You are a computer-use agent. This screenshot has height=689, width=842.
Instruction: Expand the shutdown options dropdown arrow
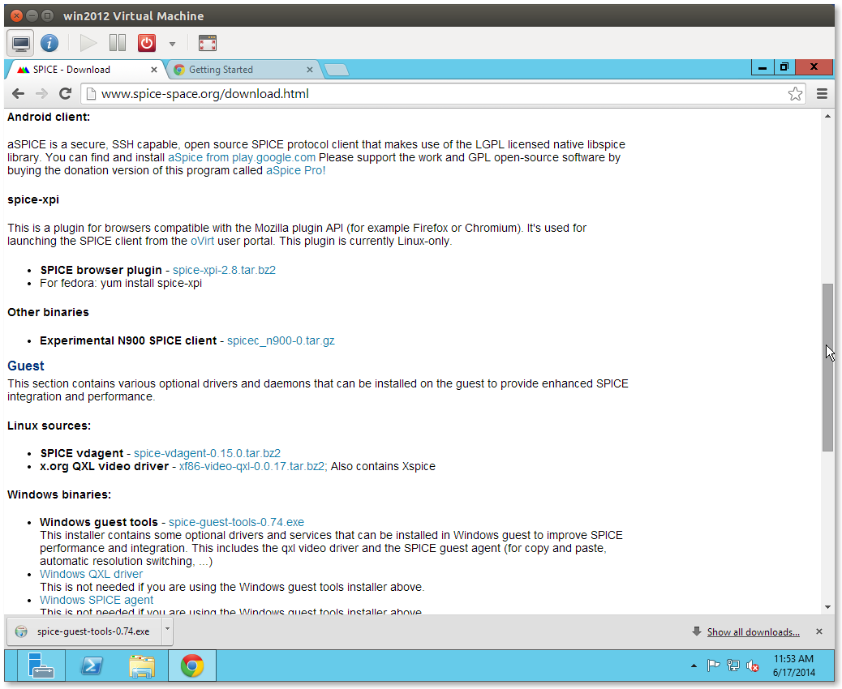172,44
